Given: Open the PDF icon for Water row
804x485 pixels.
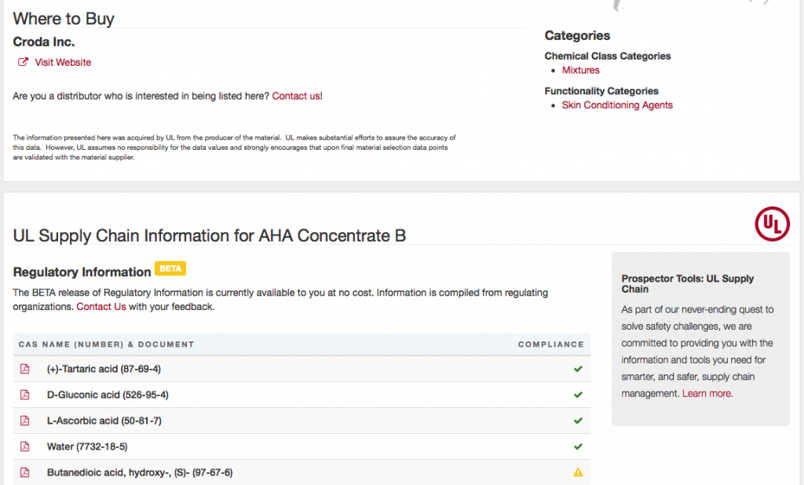Looking at the screenshot, I should click(24, 447).
